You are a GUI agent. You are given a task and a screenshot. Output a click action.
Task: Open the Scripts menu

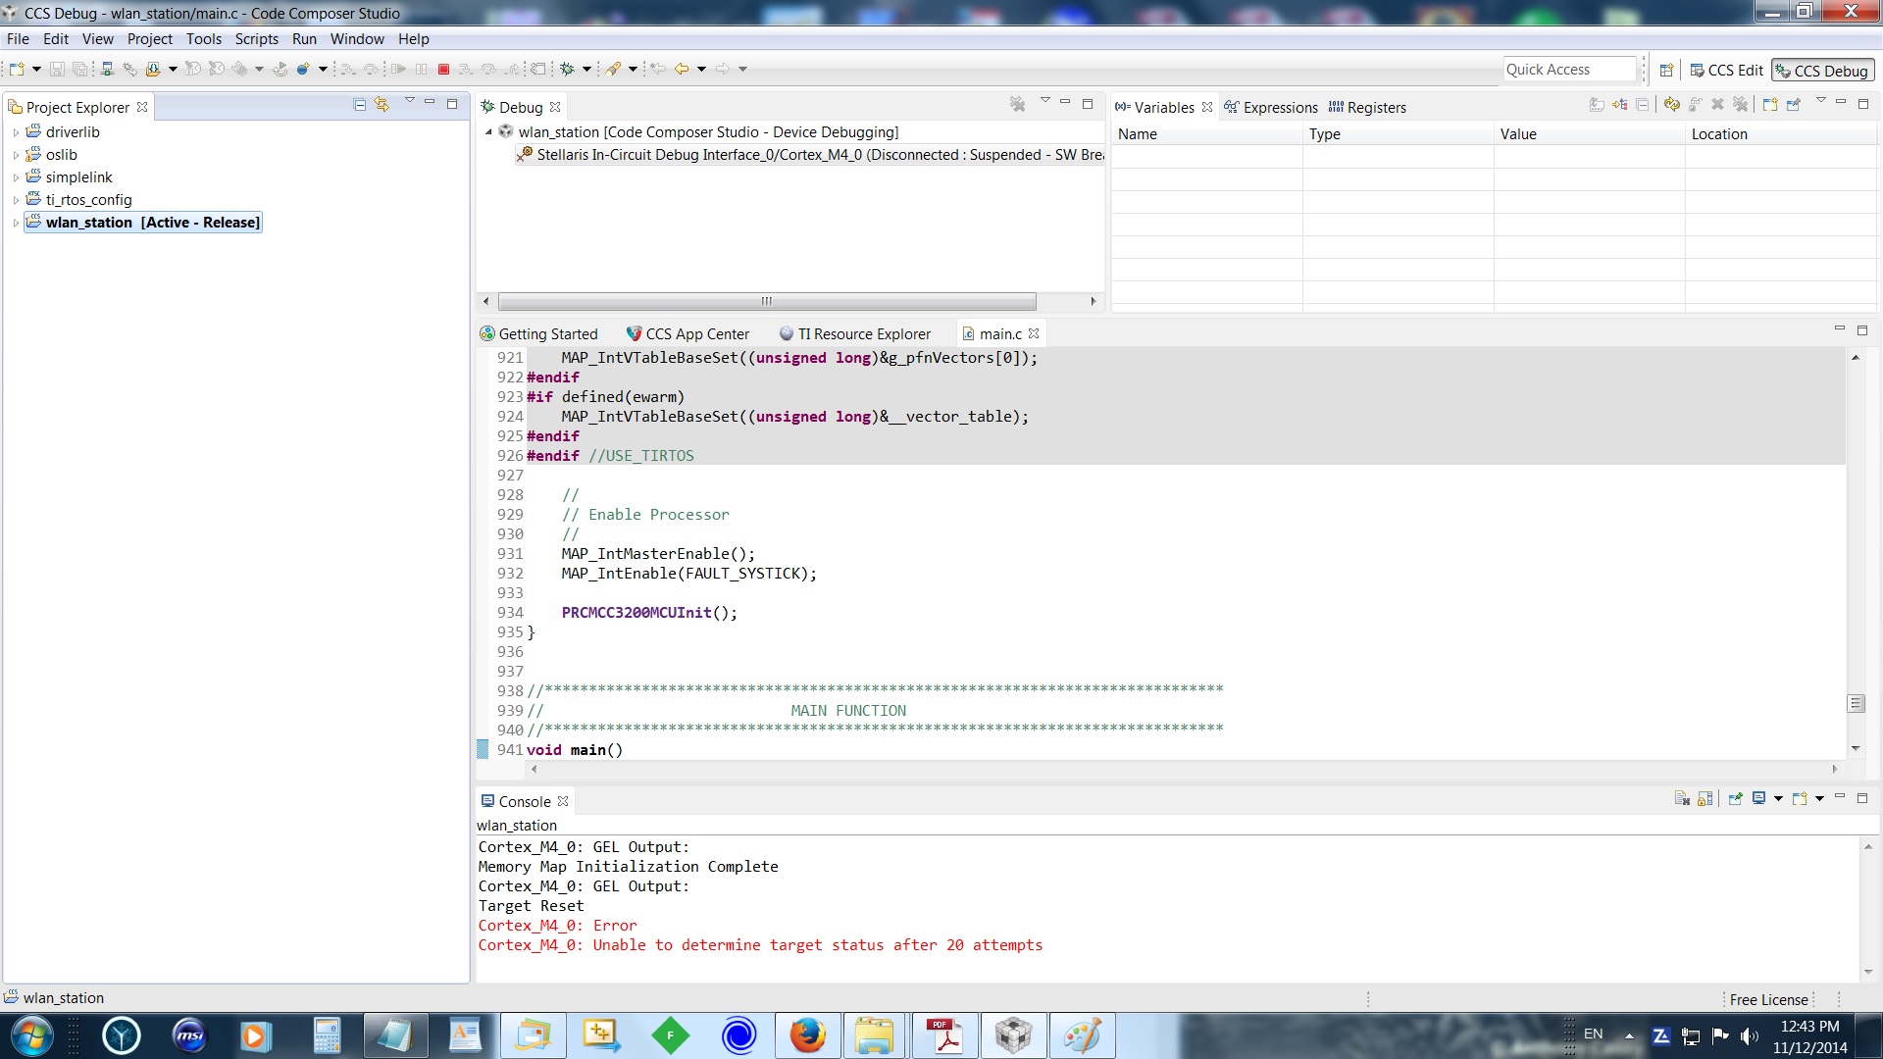(256, 39)
